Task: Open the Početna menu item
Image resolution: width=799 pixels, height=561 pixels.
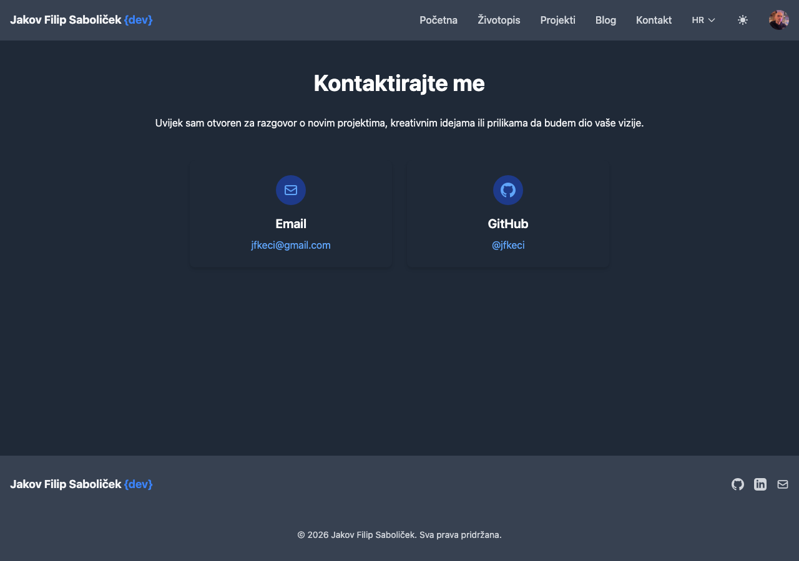Action: (438, 20)
